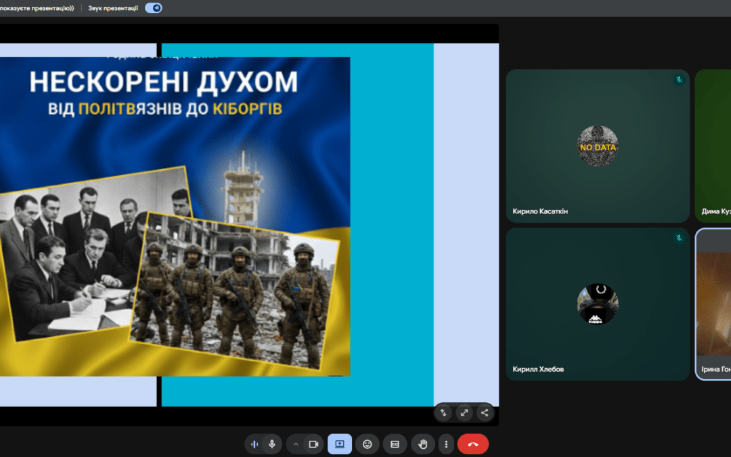731x457 pixels.
Task: Select Кирилл Хлебов participant tile
Action: coord(598,304)
